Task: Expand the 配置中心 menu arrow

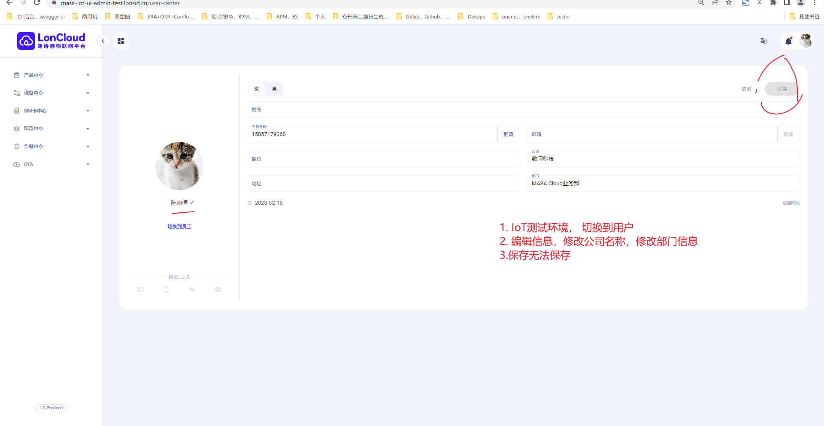Action: [x=88, y=129]
